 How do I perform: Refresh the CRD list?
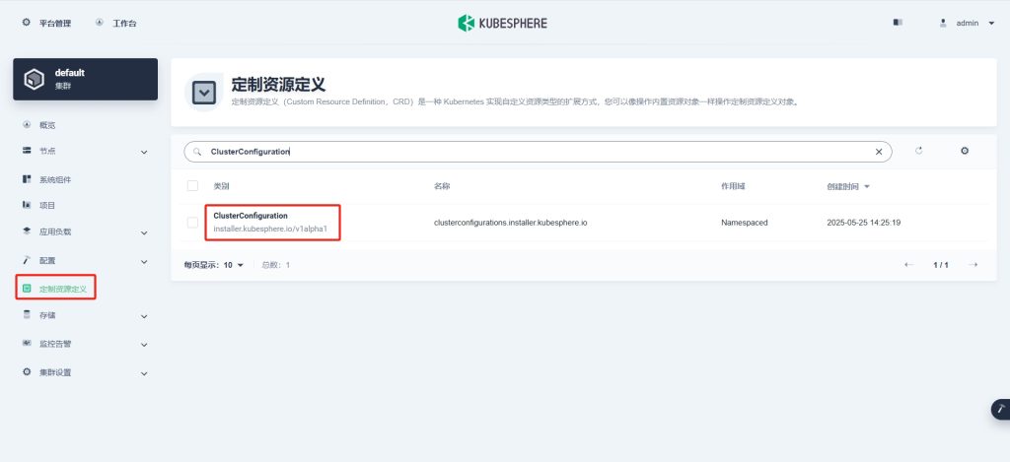click(x=918, y=151)
